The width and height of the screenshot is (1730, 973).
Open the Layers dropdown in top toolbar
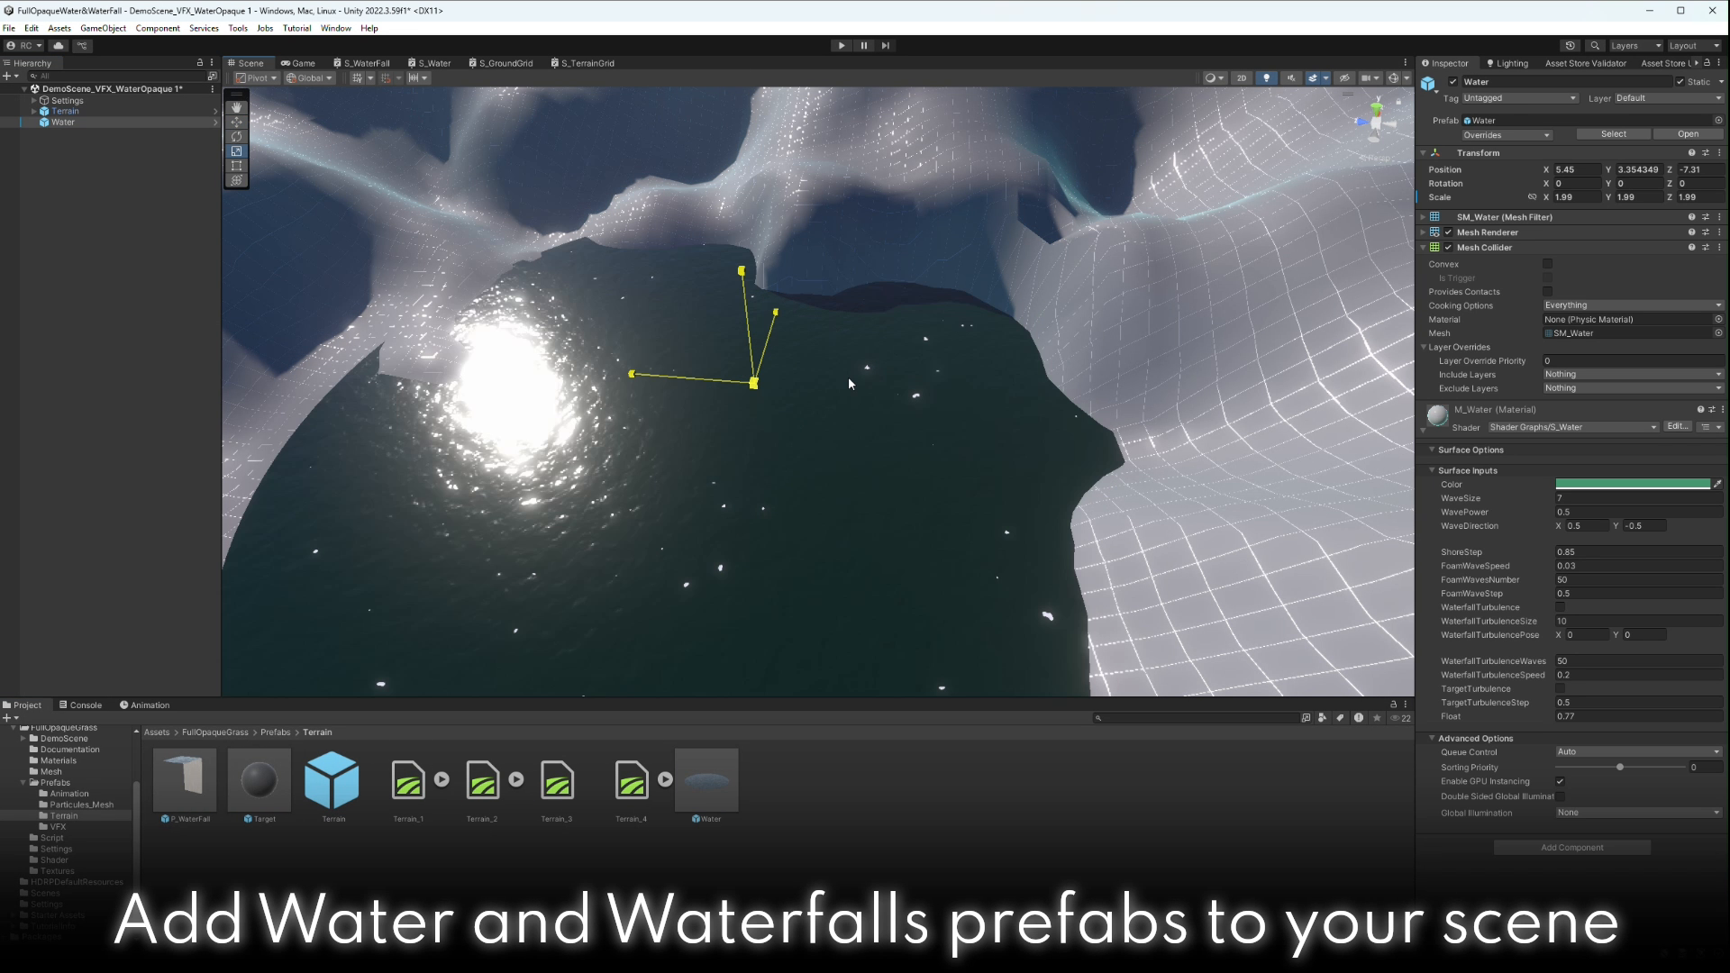tap(1634, 46)
